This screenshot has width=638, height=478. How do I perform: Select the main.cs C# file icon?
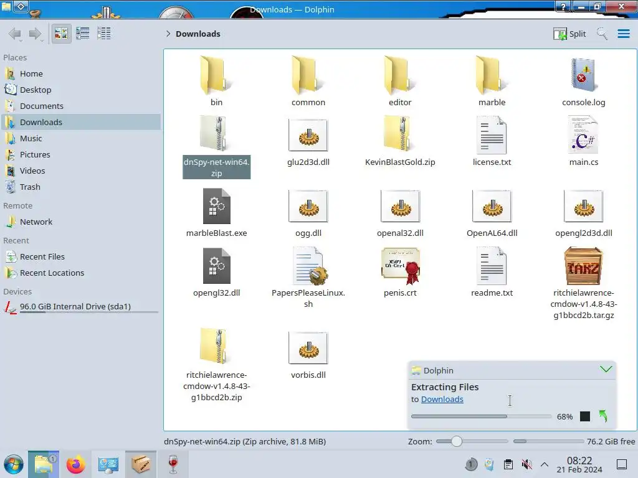(x=583, y=135)
